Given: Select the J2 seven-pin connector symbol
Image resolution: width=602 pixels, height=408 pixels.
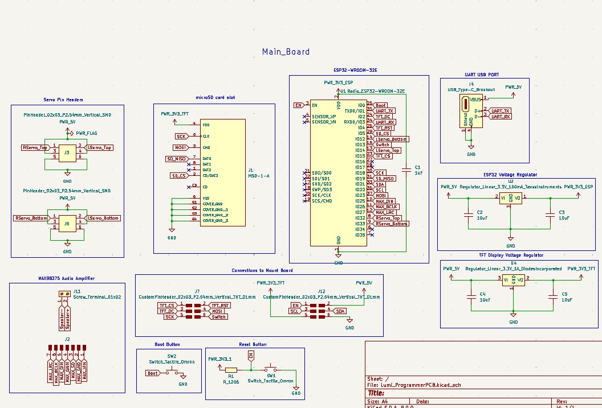Looking at the screenshot, I should [67, 348].
